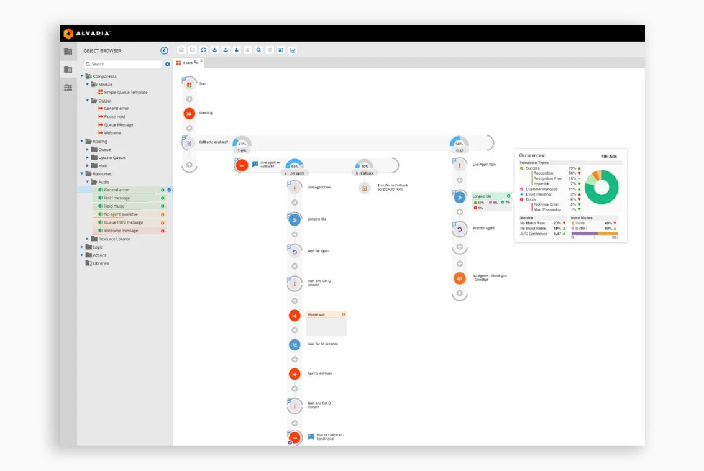Select the red Greeting node
The width and height of the screenshot is (704, 471).
click(190, 114)
